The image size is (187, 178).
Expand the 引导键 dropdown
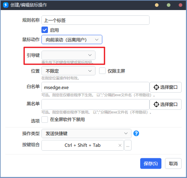[68, 55]
